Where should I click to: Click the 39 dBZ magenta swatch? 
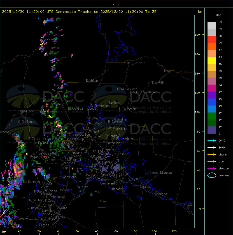click(212, 88)
